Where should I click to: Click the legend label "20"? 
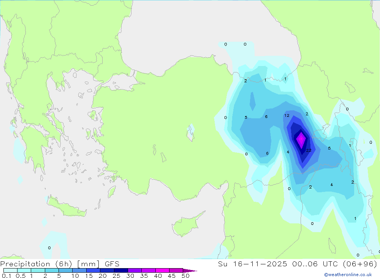coord(103,276)
